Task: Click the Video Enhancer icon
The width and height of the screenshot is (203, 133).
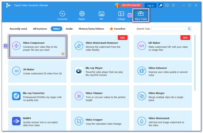Action: point(142,71)
